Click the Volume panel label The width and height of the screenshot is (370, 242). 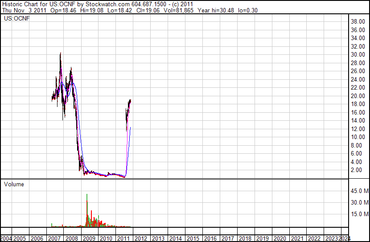14,184
